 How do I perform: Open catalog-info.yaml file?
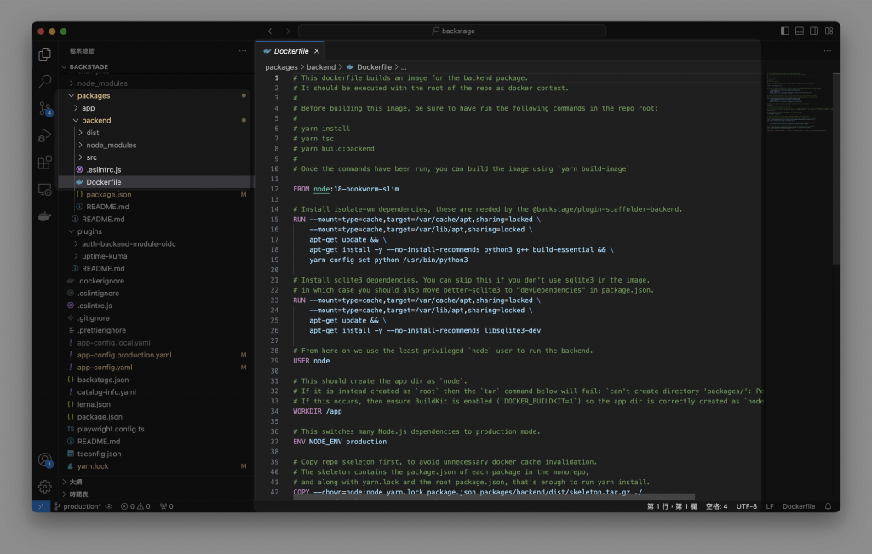click(106, 391)
